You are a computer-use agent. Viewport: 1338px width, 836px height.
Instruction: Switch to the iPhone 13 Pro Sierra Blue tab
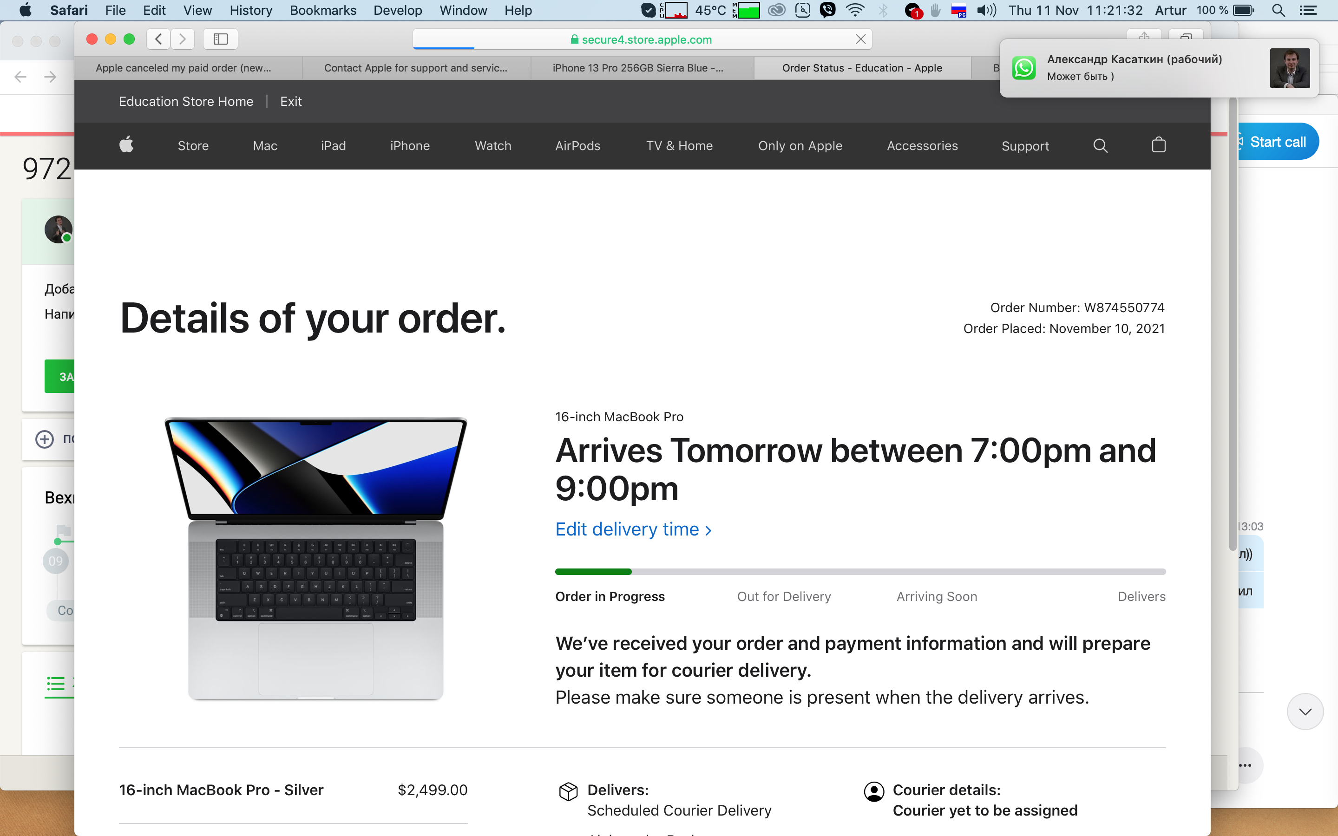tap(637, 68)
